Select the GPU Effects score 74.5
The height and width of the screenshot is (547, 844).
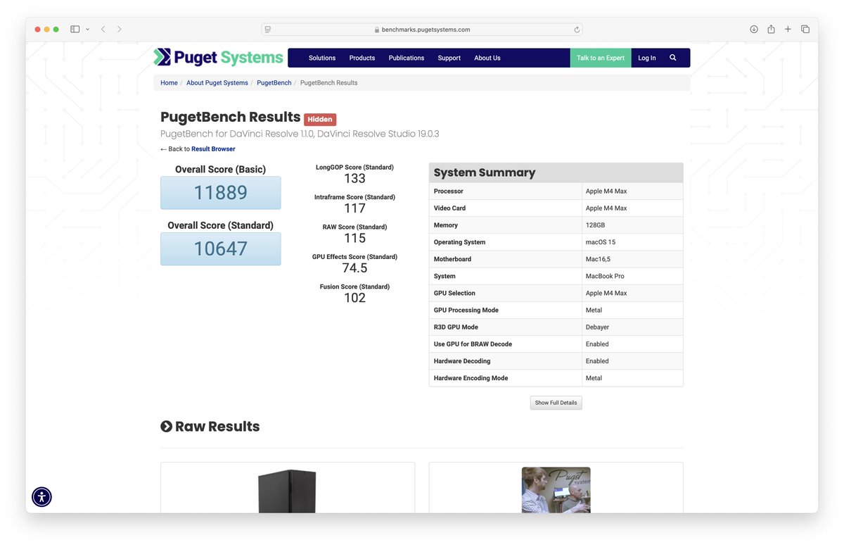pos(355,268)
